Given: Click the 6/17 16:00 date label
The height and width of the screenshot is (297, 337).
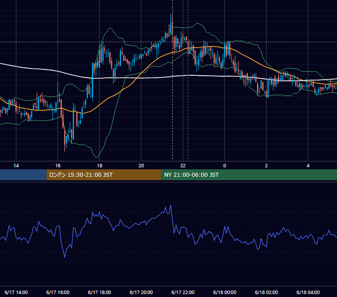Looking at the screenshot, I should [x=58, y=292].
